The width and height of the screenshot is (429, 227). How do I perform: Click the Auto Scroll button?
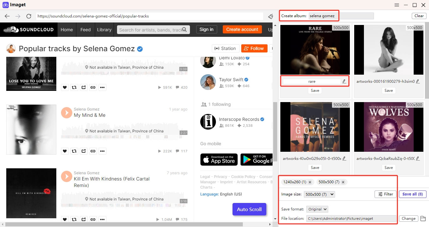point(249,209)
